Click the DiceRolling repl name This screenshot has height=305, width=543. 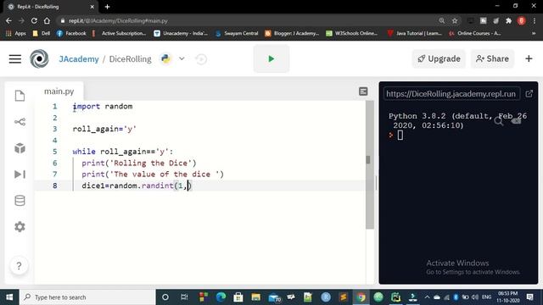(130, 59)
